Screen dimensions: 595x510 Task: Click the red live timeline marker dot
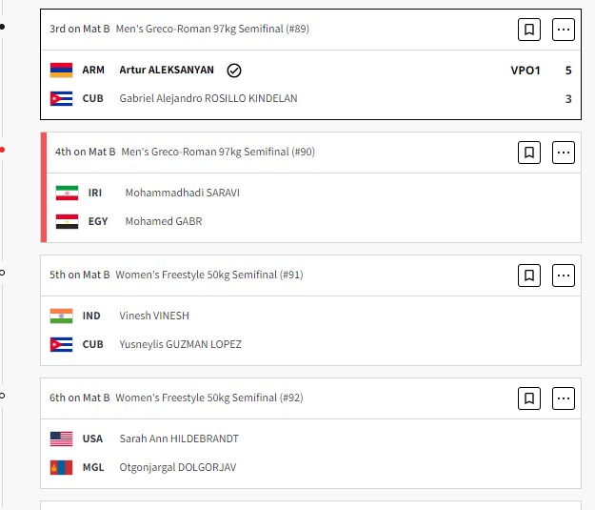pos(3,150)
